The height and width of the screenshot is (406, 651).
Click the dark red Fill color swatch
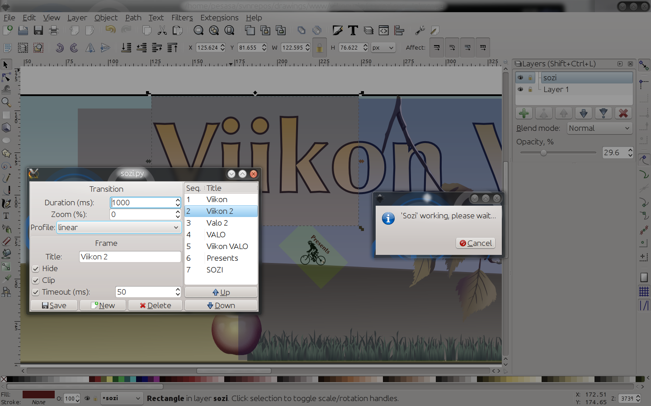38,395
